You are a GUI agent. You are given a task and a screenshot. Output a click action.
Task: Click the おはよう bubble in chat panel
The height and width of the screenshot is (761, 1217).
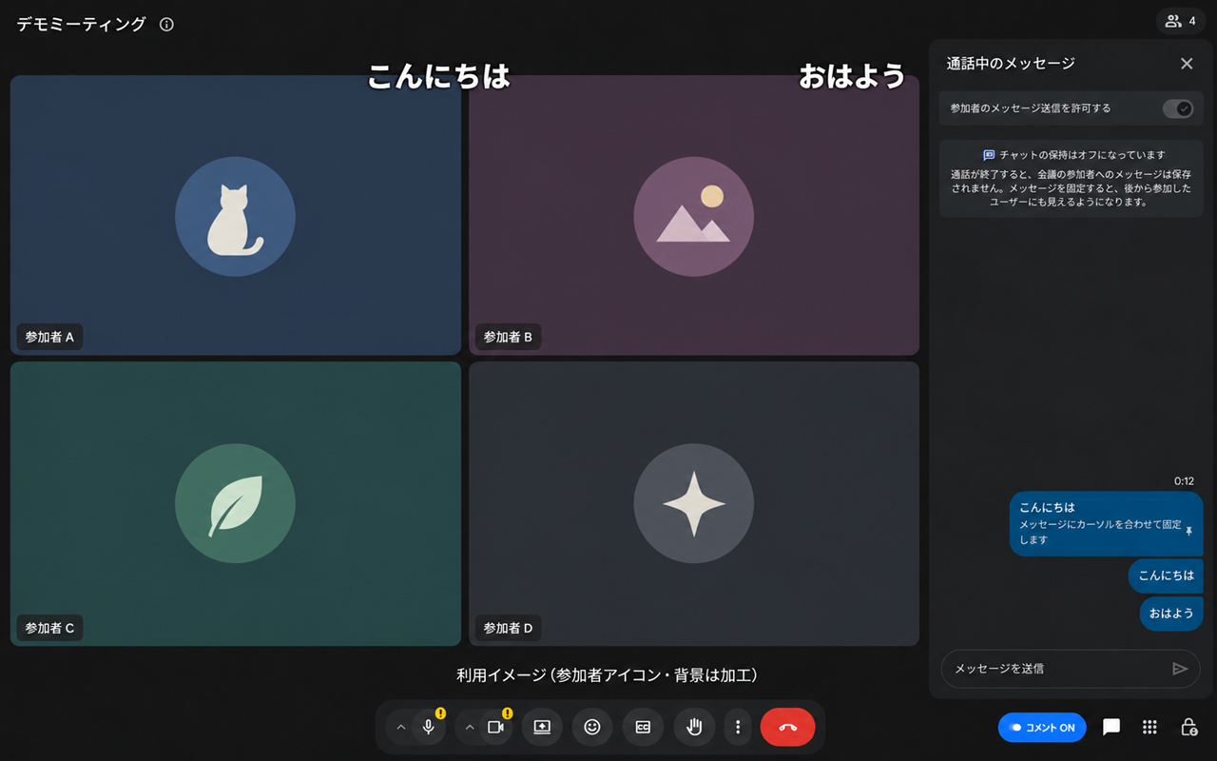tap(1171, 614)
